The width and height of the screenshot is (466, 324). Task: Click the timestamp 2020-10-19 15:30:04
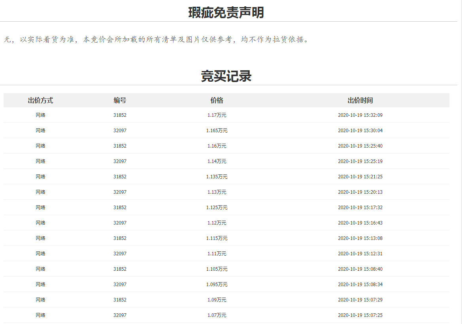(360, 131)
